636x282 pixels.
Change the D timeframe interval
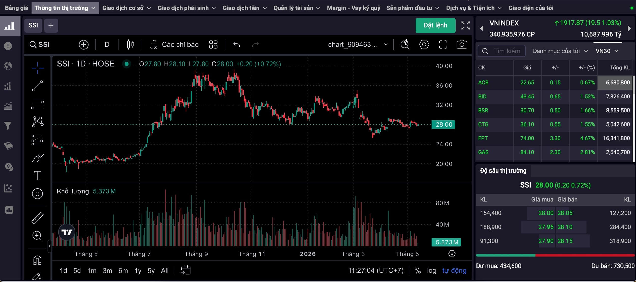107,45
